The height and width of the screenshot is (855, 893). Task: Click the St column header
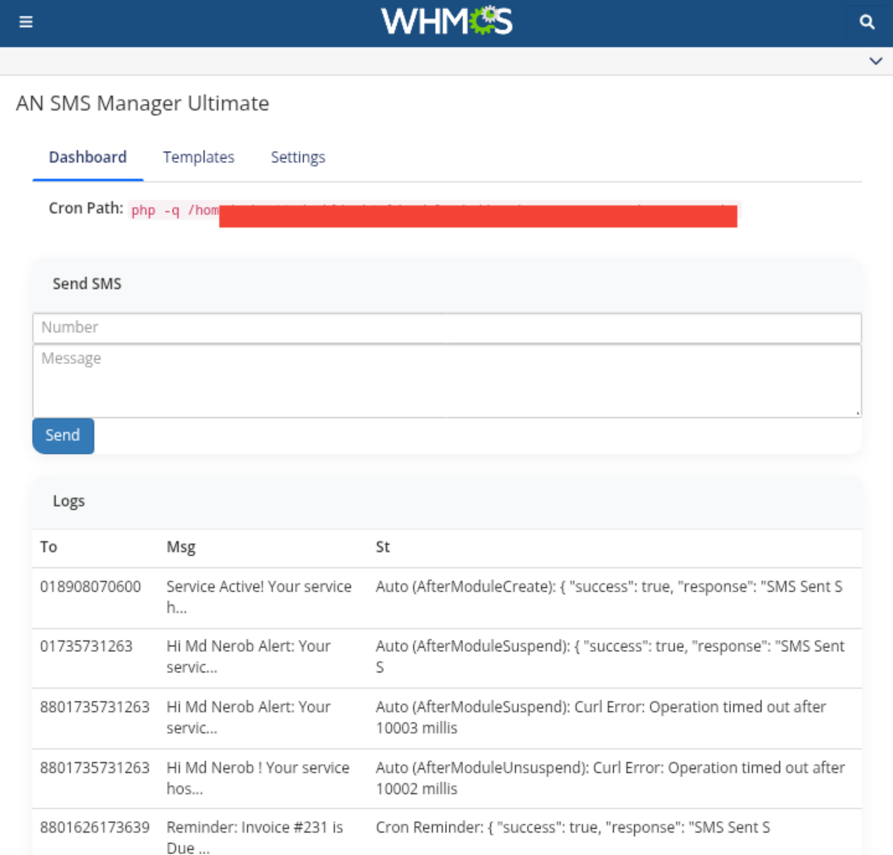click(x=382, y=547)
